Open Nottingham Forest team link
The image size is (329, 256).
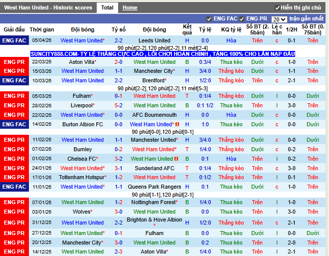tap(155, 202)
